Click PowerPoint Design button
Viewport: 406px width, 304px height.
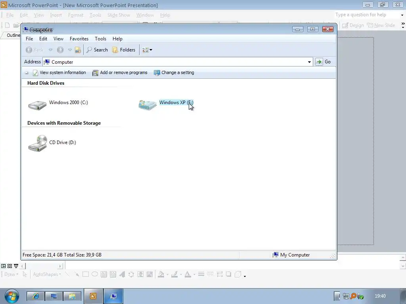pos(353,25)
